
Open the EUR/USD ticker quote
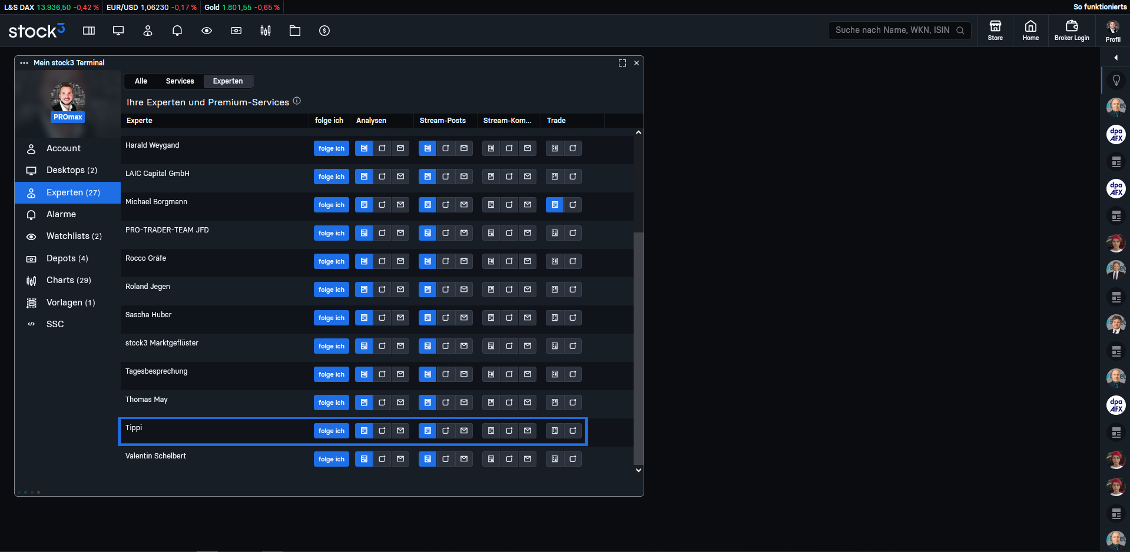151,7
